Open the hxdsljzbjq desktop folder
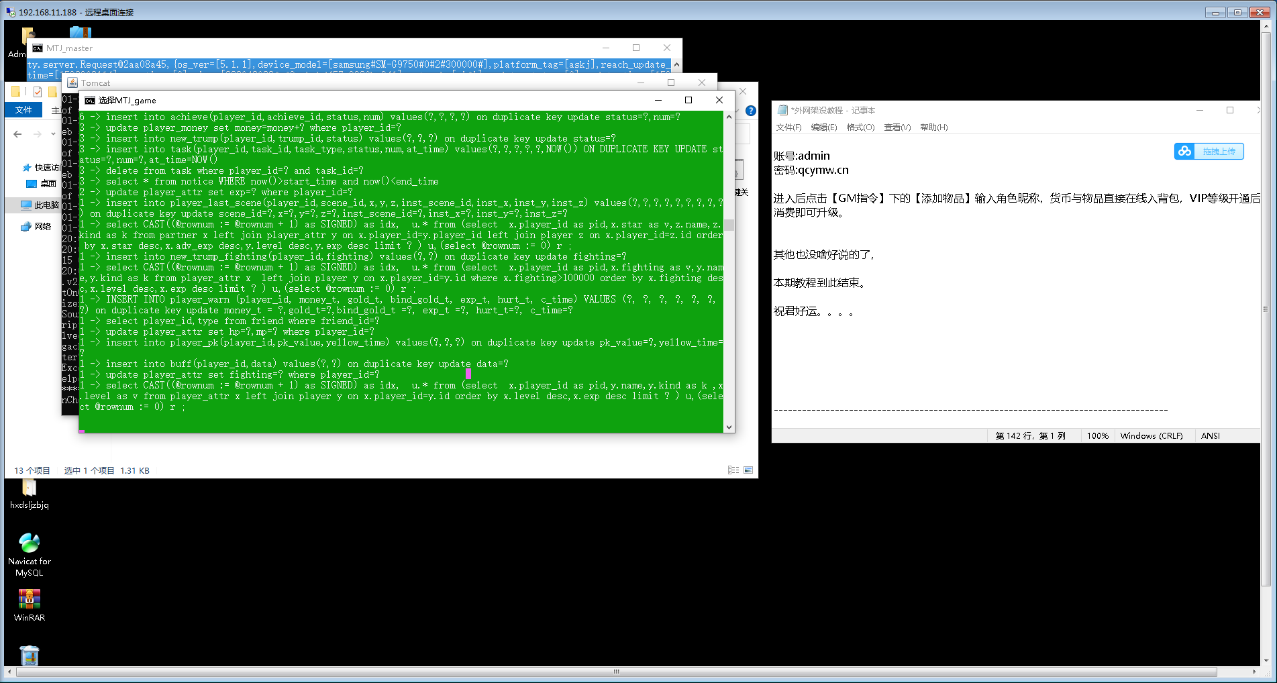Image resolution: width=1277 pixels, height=683 pixels. click(x=29, y=488)
